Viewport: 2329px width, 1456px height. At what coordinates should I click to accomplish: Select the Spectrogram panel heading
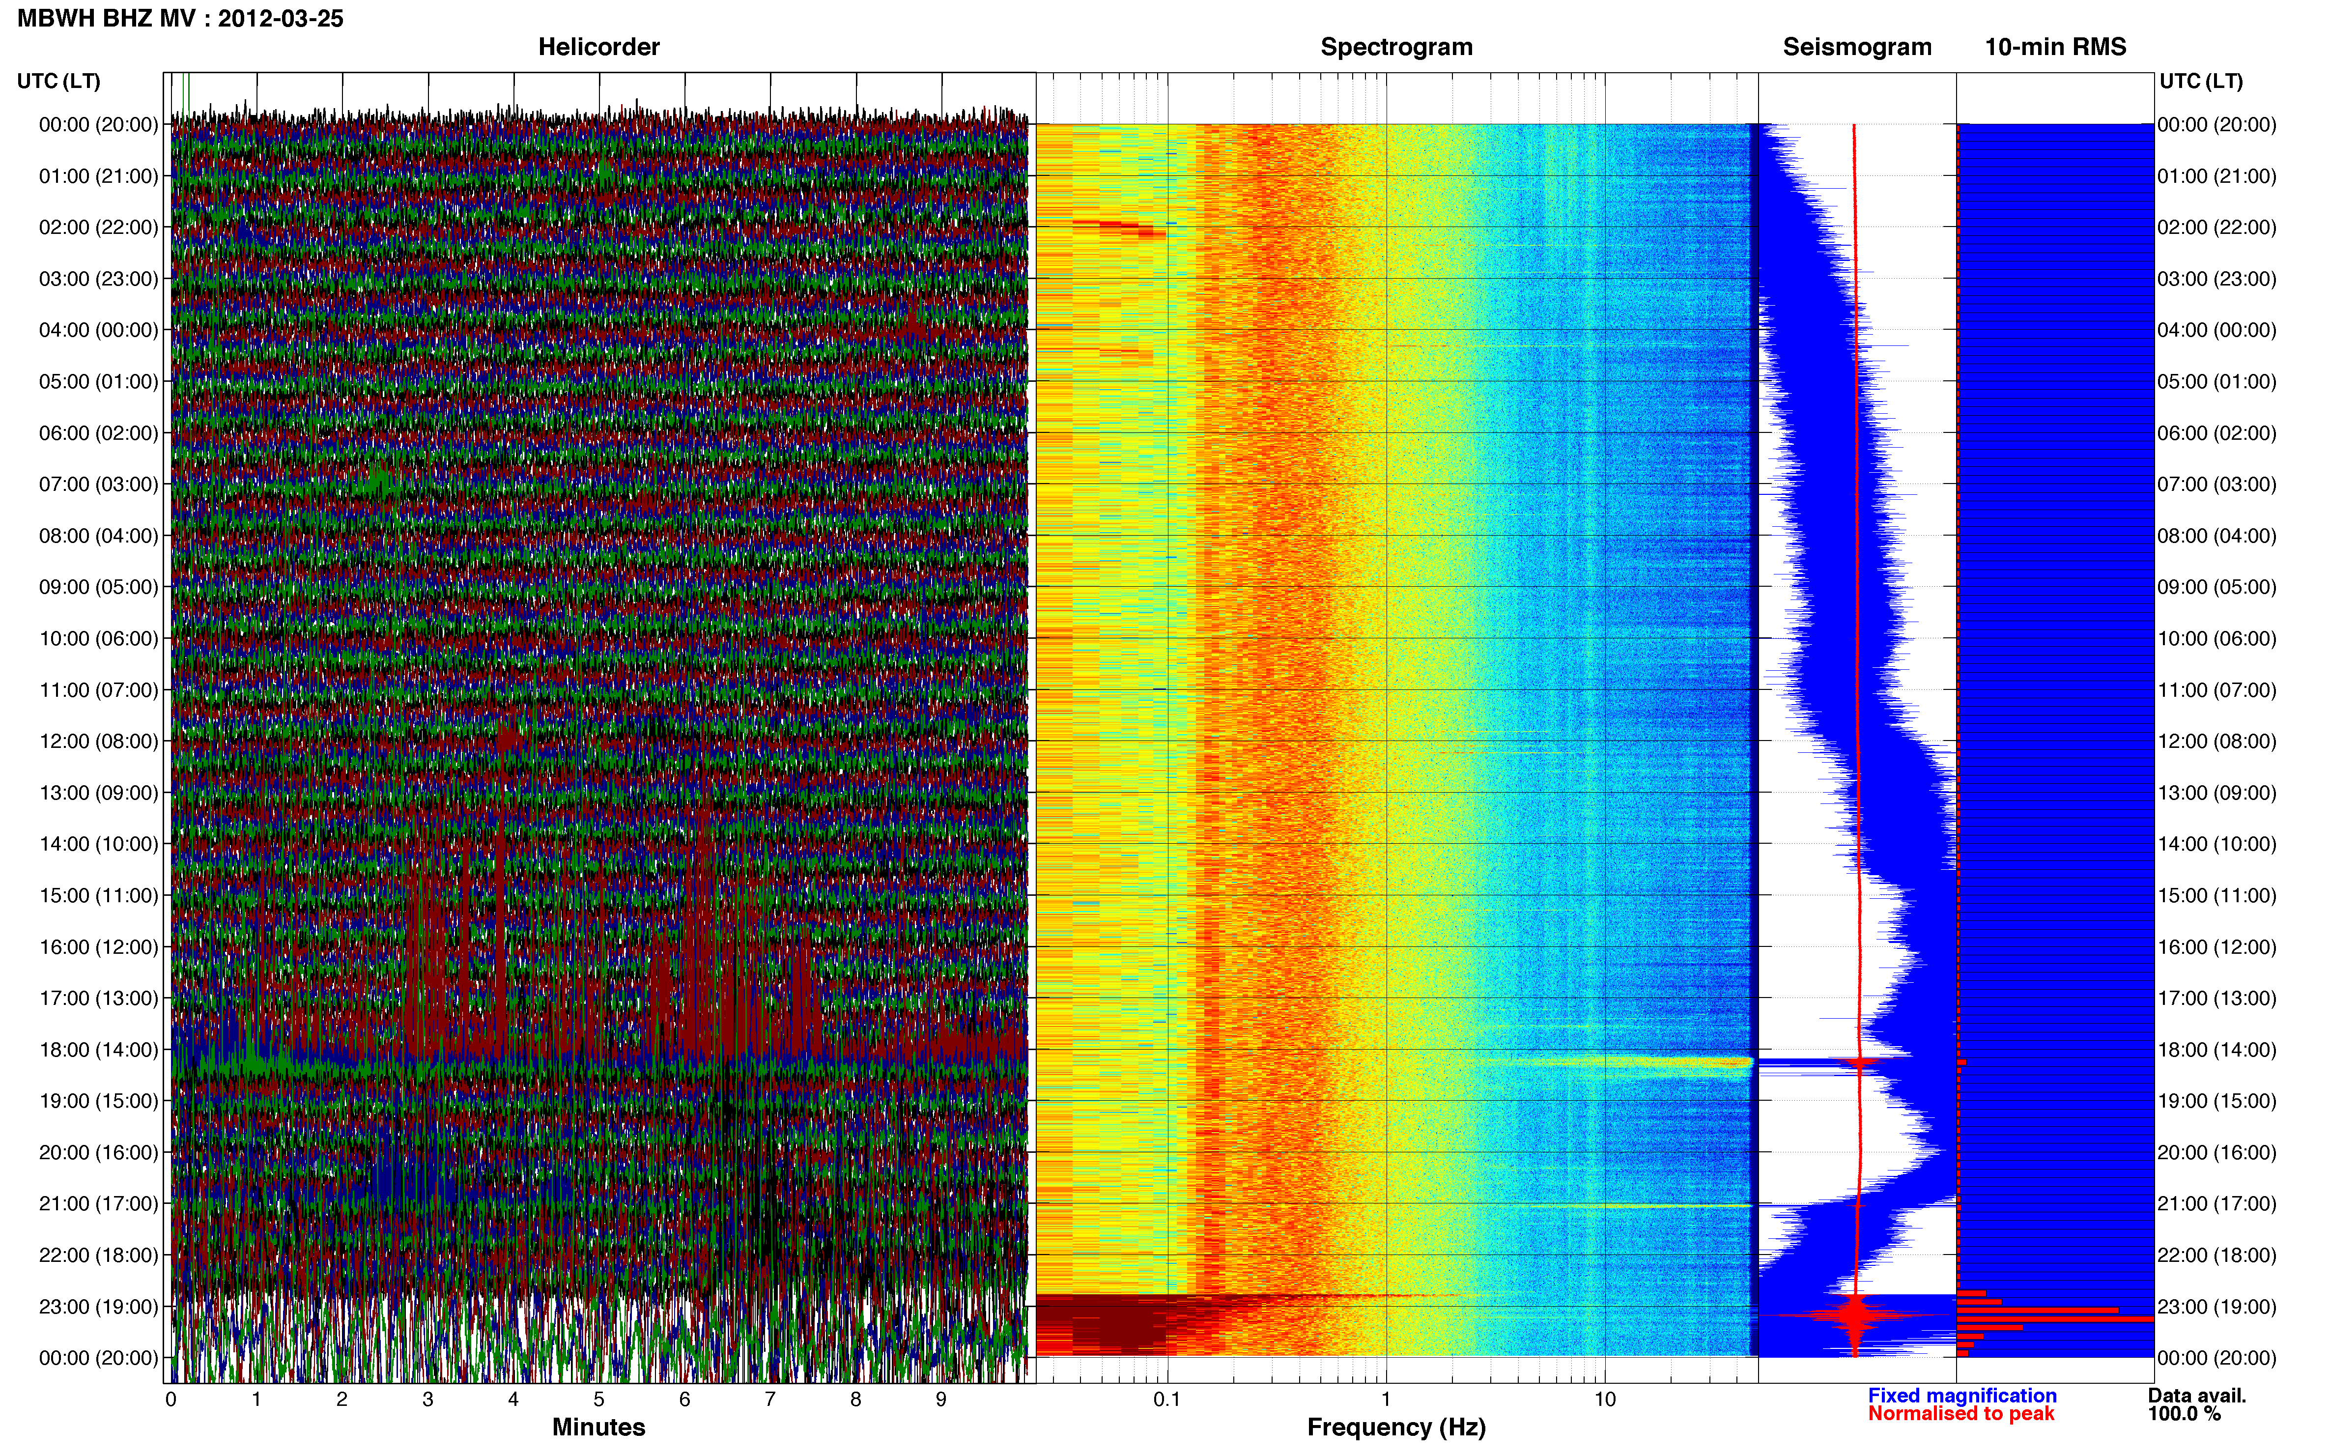[x=1396, y=47]
